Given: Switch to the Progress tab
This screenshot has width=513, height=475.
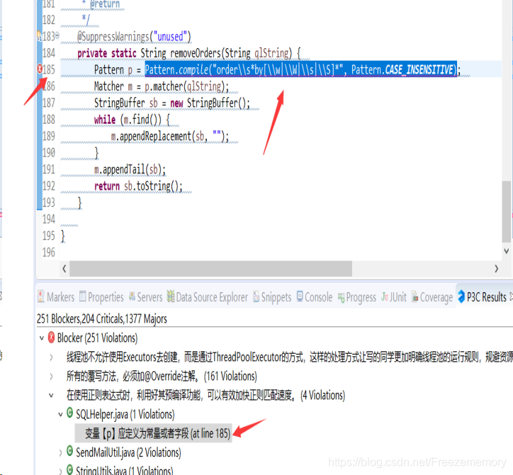Looking at the screenshot, I should tap(357, 297).
